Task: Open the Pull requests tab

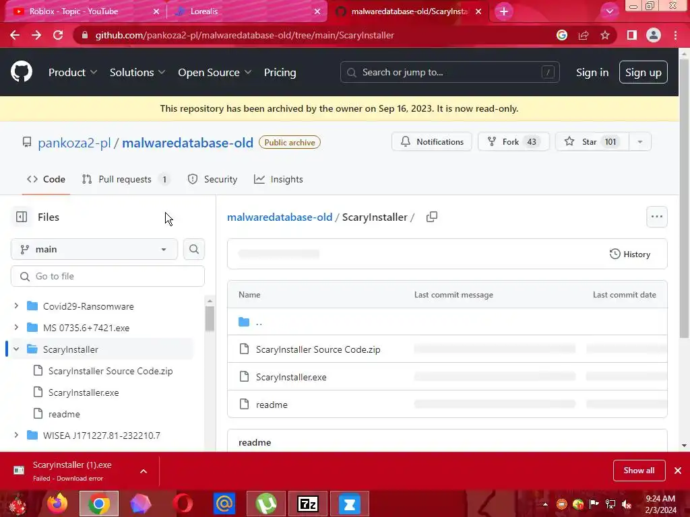Action: point(126,179)
